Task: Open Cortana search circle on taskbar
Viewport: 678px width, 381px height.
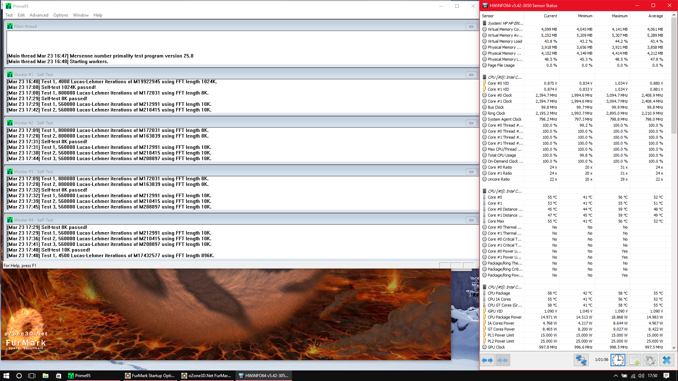Action: pyautogui.click(x=19, y=376)
